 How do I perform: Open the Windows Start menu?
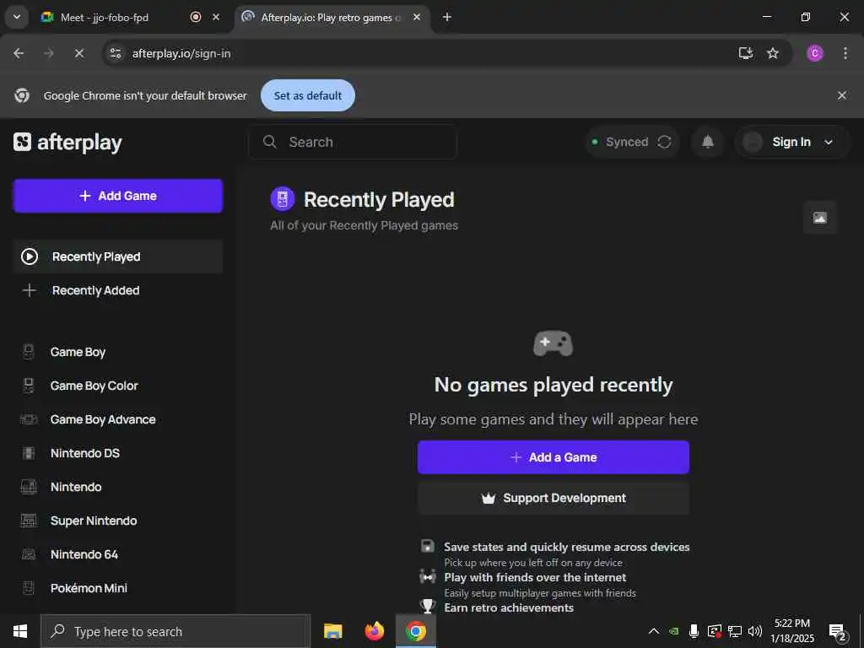[x=20, y=631]
